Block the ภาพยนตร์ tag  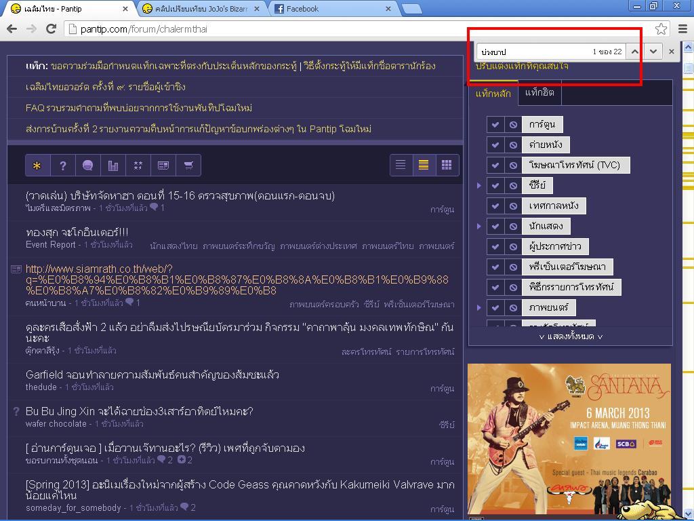click(x=513, y=307)
